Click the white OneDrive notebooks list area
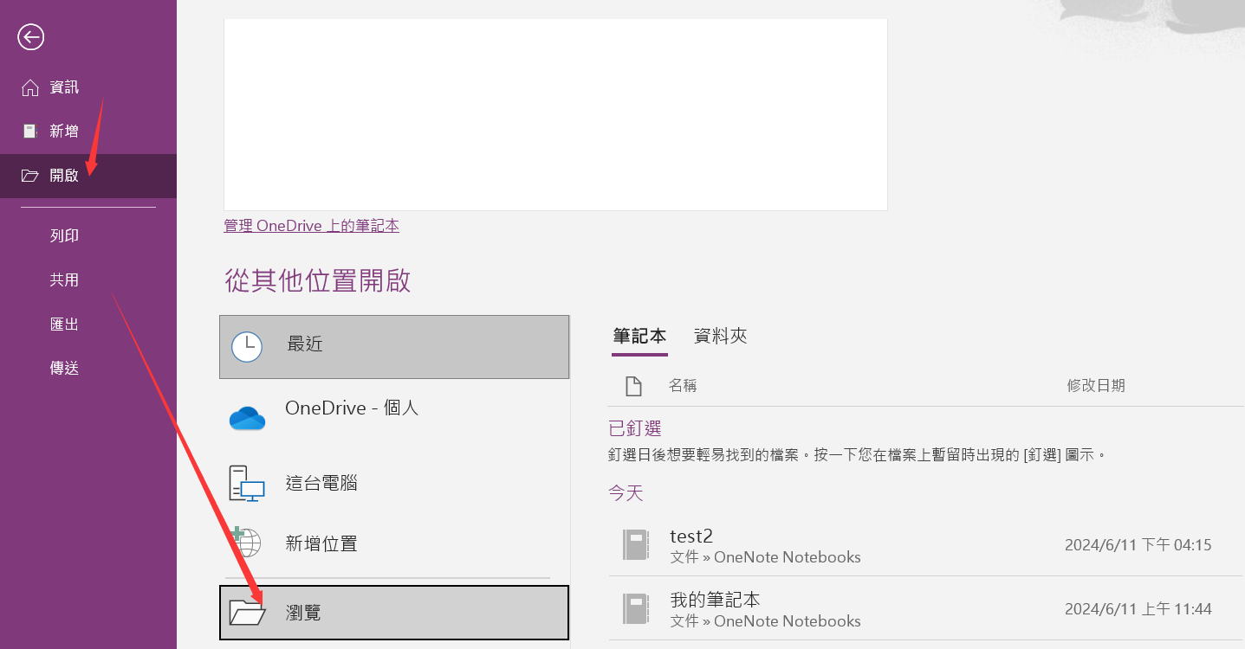 click(x=555, y=114)
